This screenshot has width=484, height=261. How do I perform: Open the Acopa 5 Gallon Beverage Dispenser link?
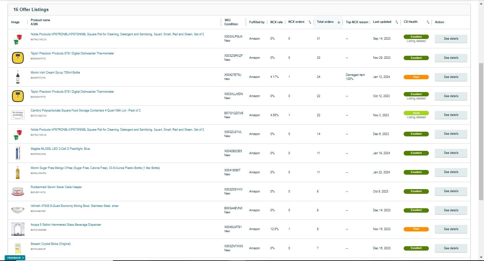pyautogui.click(x=66, y=225)
